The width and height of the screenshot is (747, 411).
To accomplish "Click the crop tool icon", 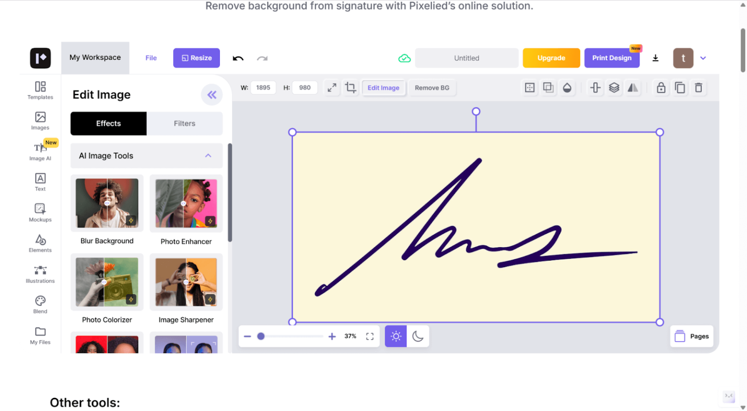I will [x=351, y=88].
